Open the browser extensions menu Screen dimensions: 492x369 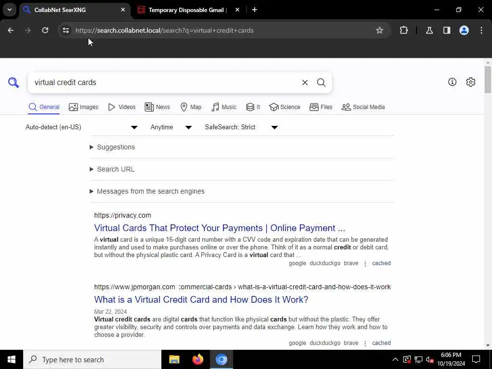coord(404,30)
